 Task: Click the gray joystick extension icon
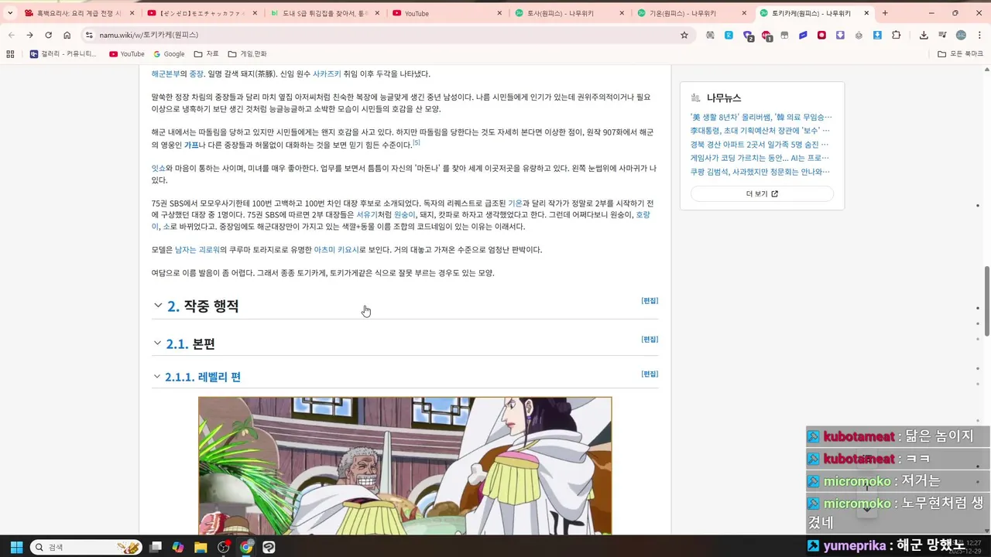click(x=859, y=35)
